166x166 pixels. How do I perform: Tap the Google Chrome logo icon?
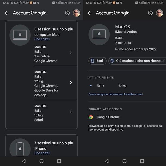click(91, 117)
